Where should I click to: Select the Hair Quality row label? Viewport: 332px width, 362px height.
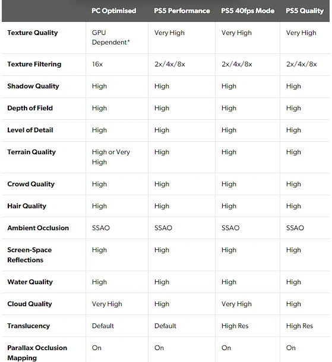[27, 206]
